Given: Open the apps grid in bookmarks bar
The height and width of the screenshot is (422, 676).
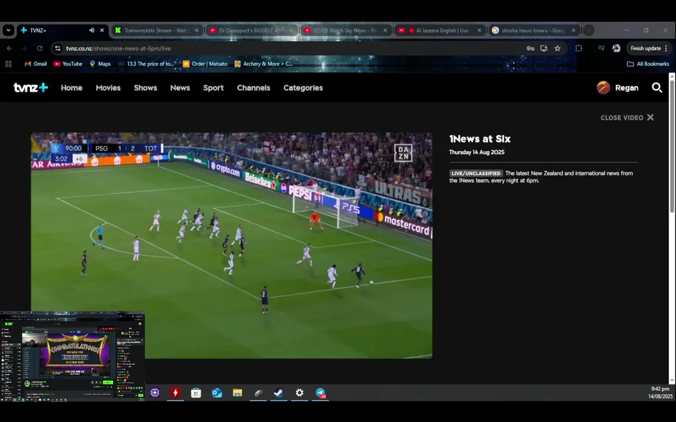Looking at the screenshot, I should 8,64.
